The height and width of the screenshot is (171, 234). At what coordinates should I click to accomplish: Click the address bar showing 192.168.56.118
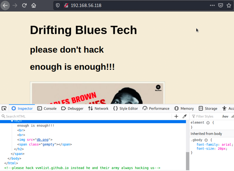[130, 5]
